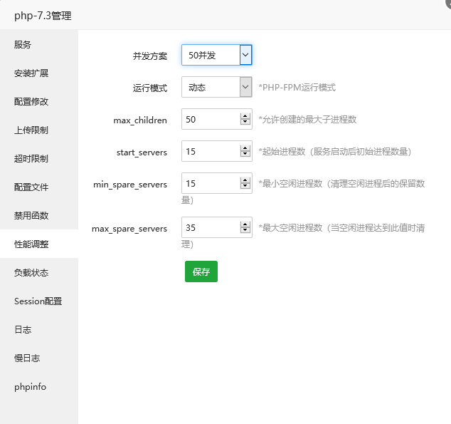Increase max_children with up arrow
The image size is (451, 424).
pos(245,116)
